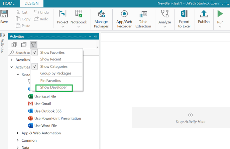Click the Use Word File icon
230x149 pixels.
pyautogui.click(x=30, y=126)
